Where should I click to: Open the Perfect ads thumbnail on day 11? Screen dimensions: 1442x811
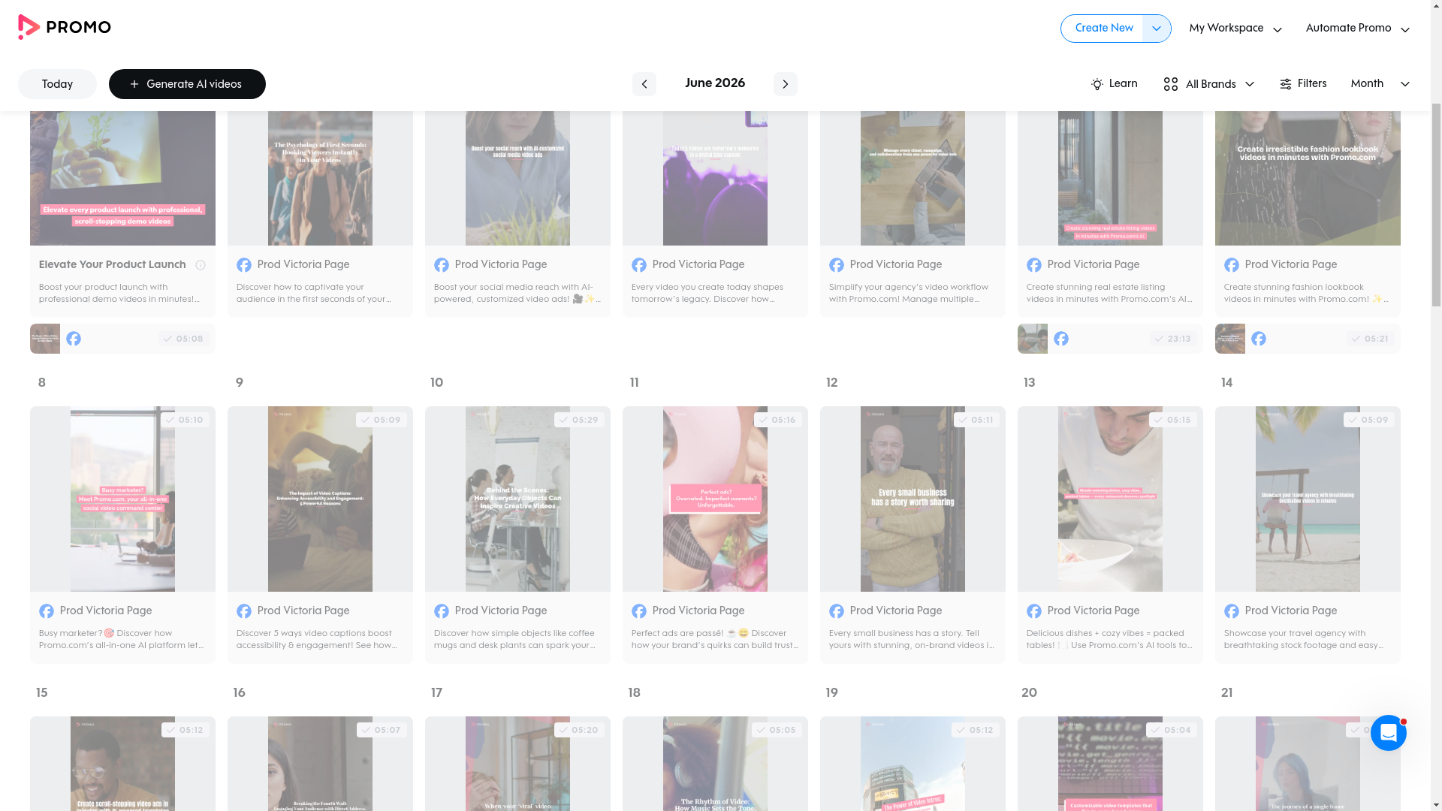tap(715, 499)
